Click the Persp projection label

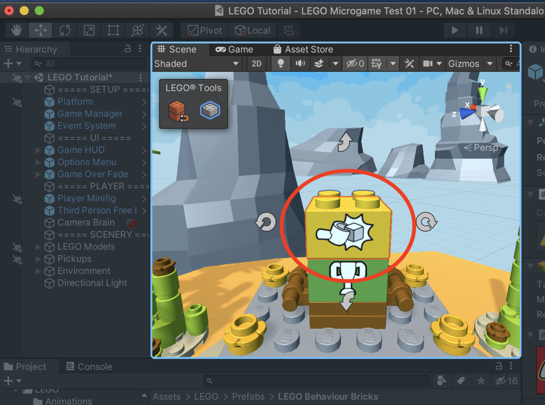point(481,148)
